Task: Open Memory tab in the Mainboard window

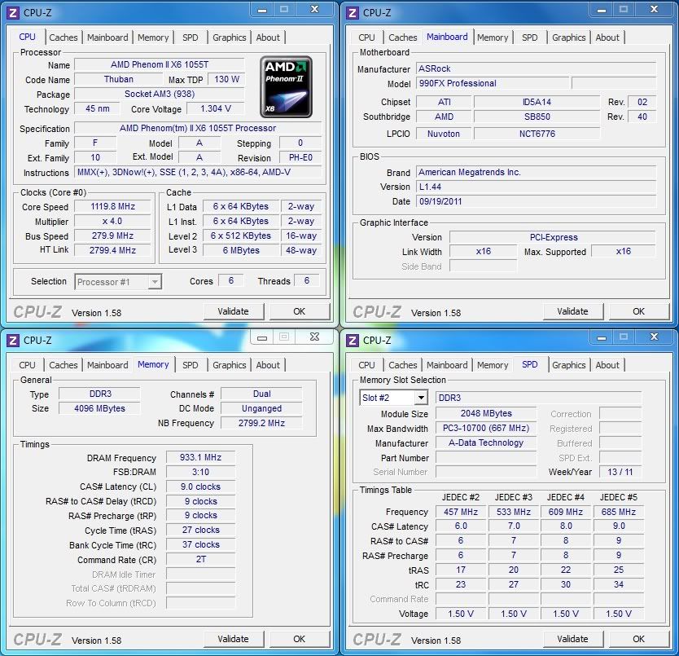Action: (x=493, y=37)
